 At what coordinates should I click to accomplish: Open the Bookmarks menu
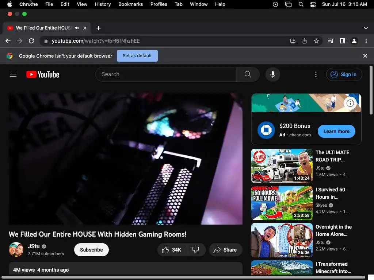pos(131,4)
